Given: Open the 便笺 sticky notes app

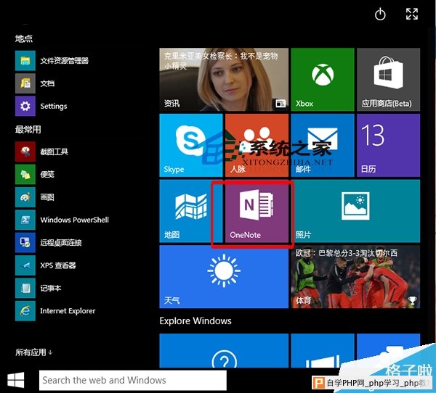Looking at the screenshot, I should pyautogui.click(x=25, y=174).
